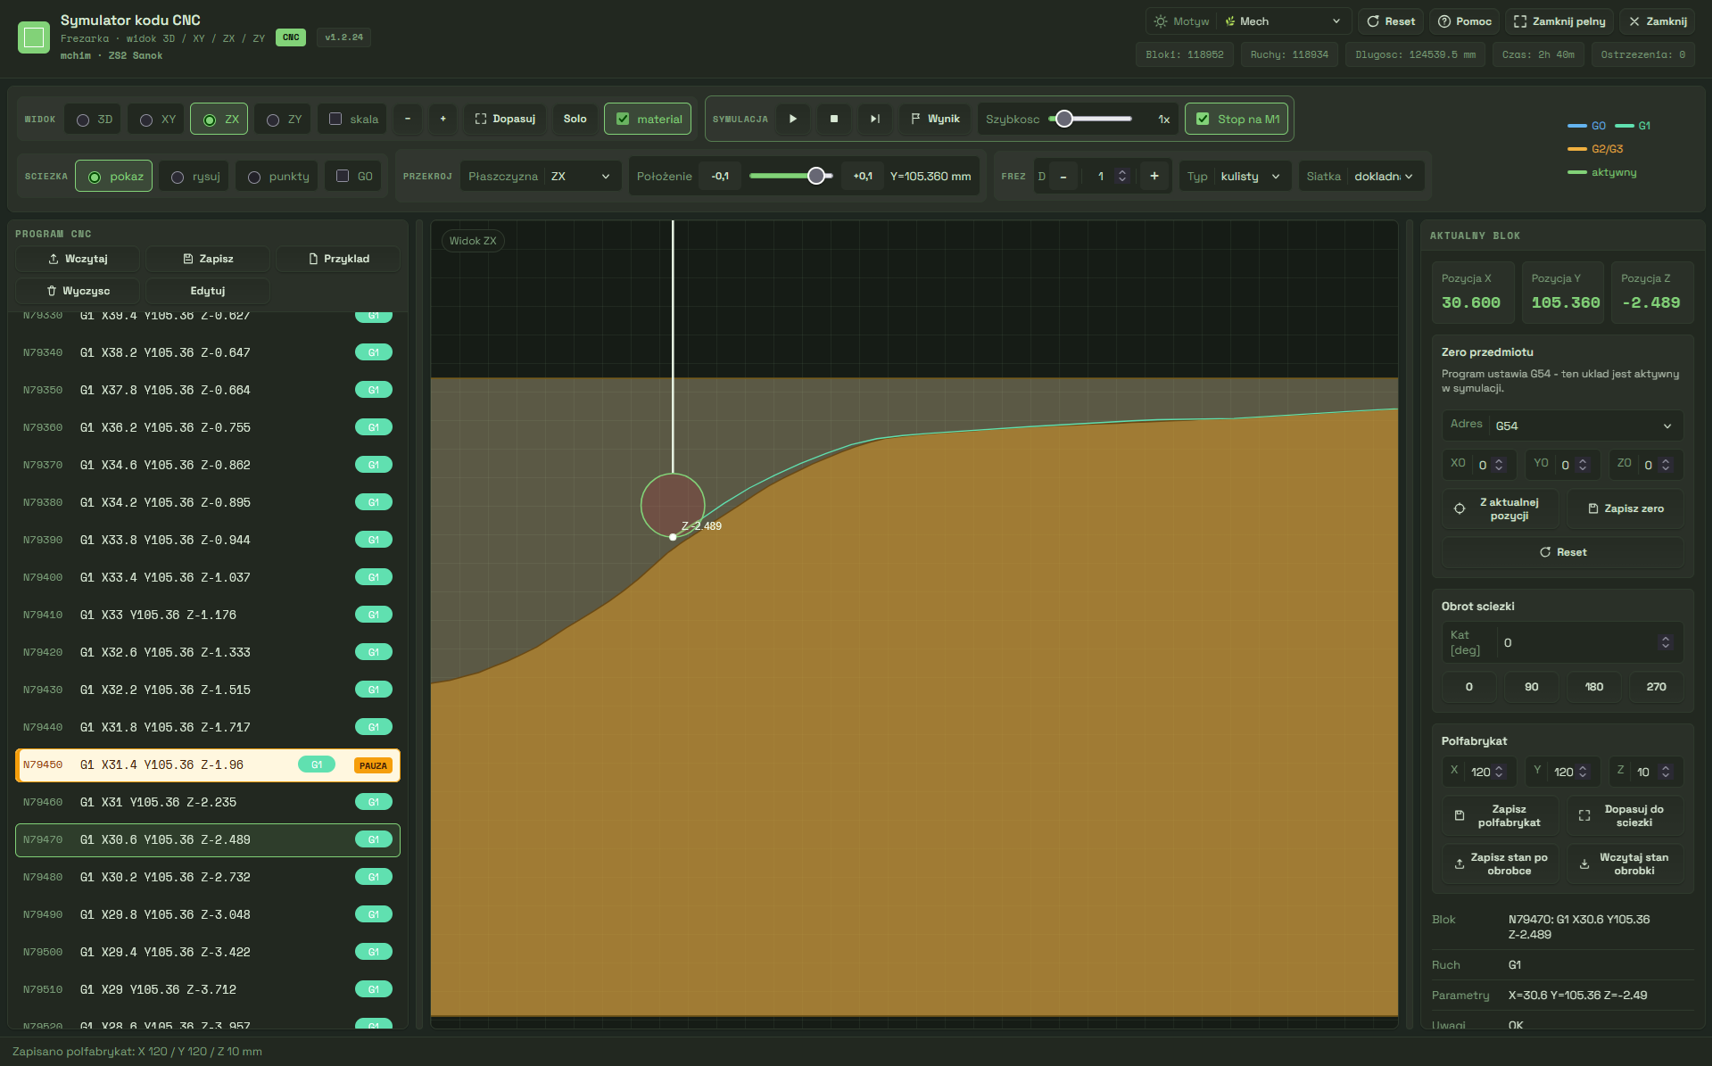Start simulation with the play button

793,119
